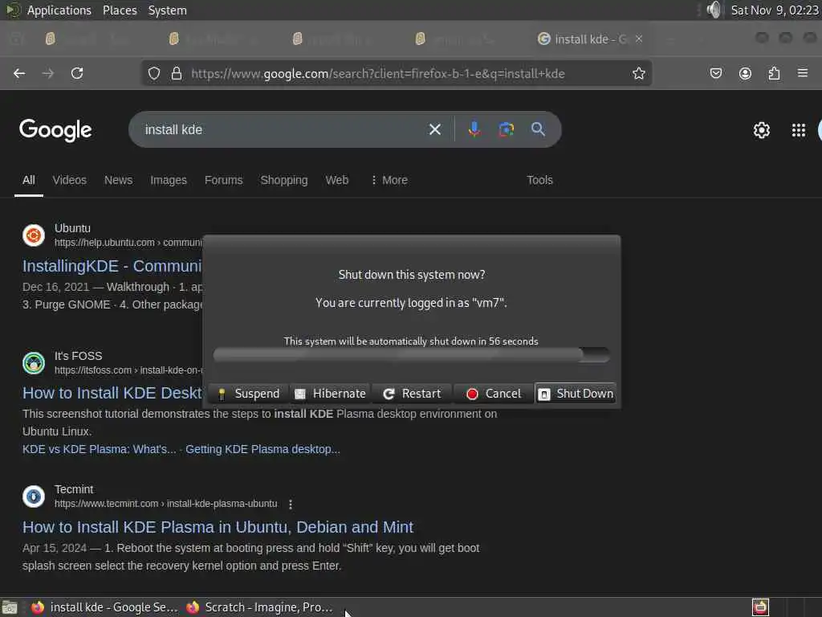The image size is (822, 617).
Task: Open Tecmint 'How to Install KDE Plasma' link
Action: (x=218, y=527)
